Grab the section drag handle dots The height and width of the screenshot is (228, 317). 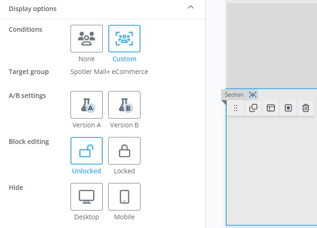pyautogui.click(x=235, y=108)
